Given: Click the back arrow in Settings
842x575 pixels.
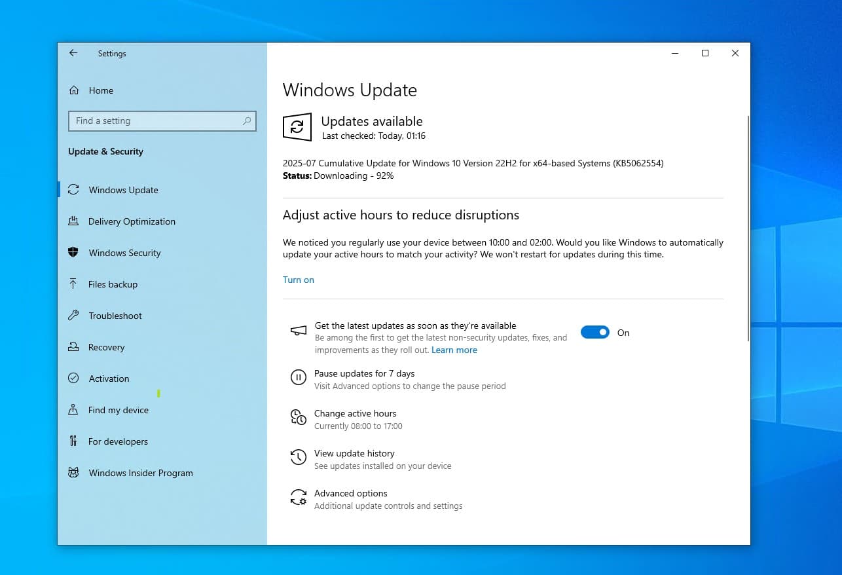Looking at the screenshot, I should [x=73, y=54].
